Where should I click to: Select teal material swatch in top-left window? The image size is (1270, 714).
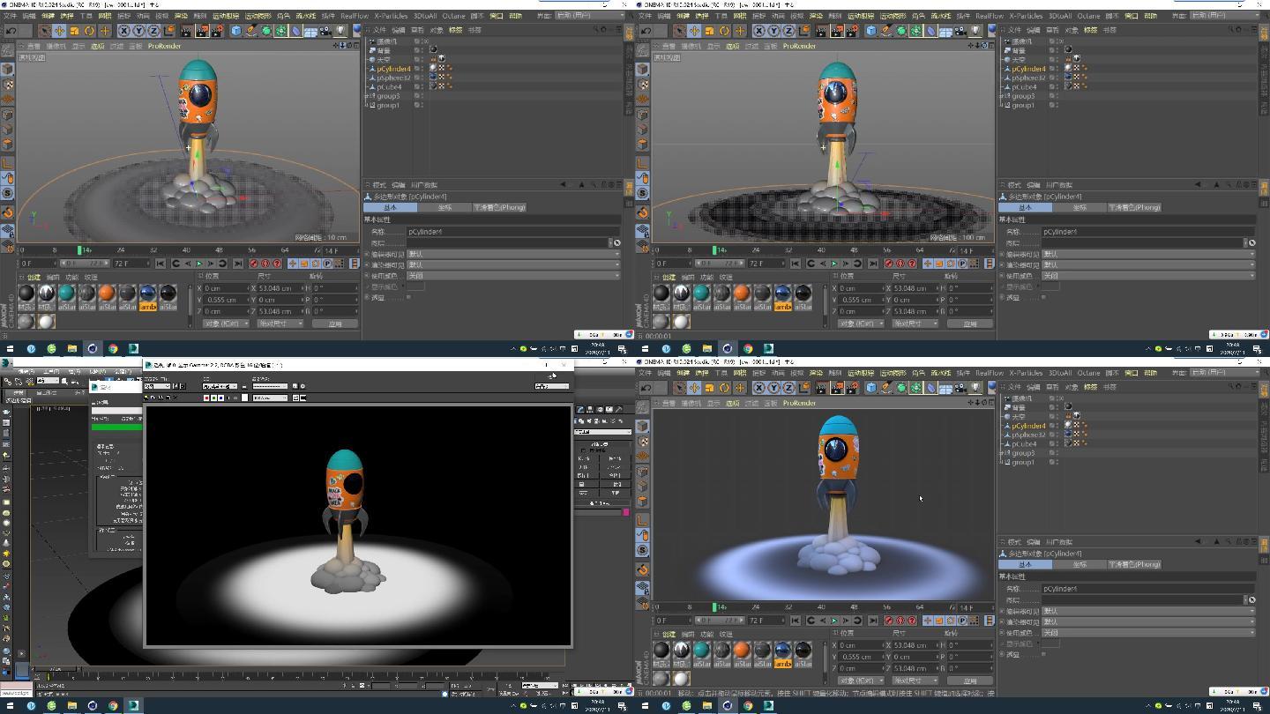point(66,294)
